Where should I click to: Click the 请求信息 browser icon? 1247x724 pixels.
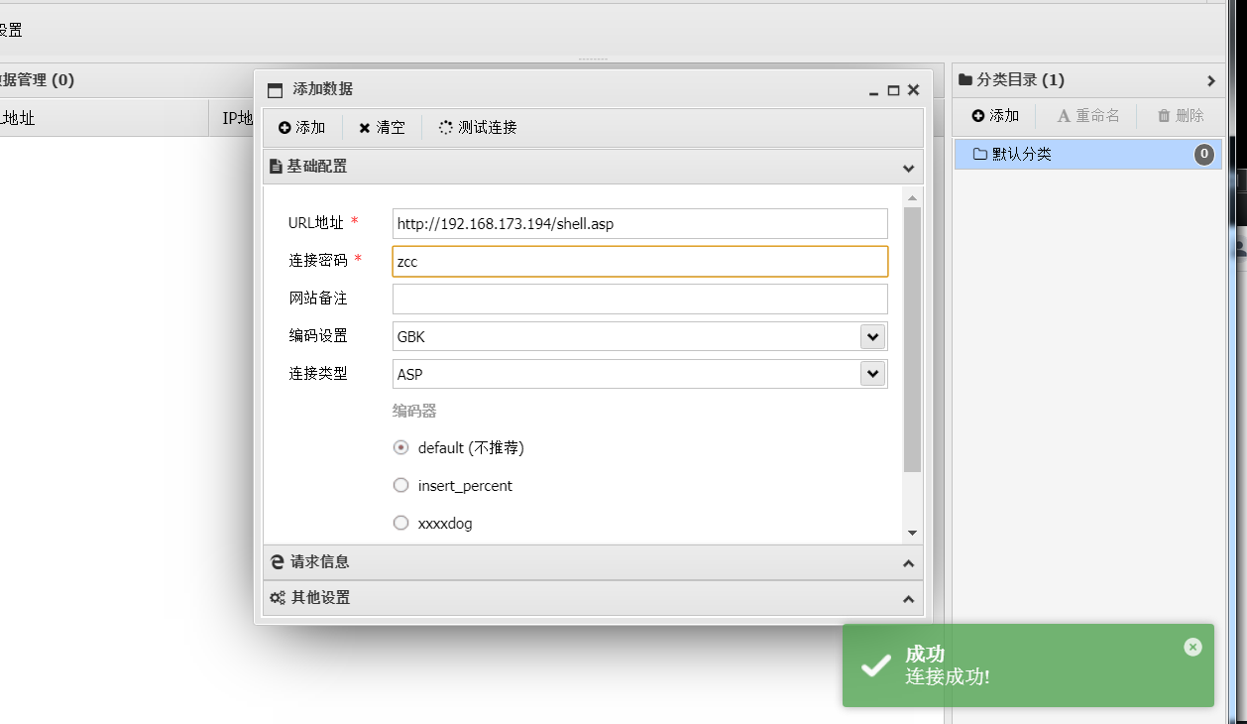point(278,562)
